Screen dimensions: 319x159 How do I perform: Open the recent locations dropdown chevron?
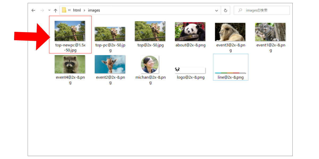(49, 10)
